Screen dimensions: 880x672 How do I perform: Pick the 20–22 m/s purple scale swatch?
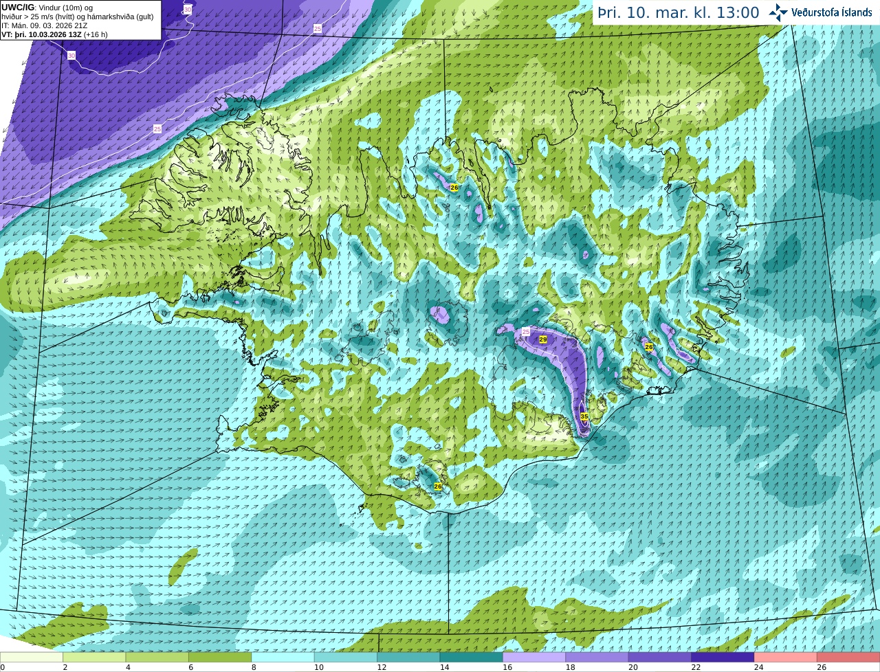coord(660,657)
